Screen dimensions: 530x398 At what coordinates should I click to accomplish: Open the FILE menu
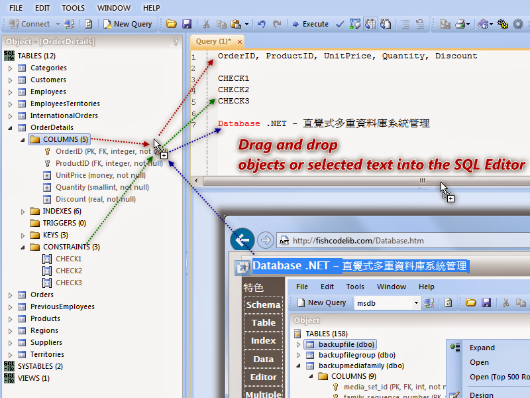pyautogui.click(x=16, y=8)
